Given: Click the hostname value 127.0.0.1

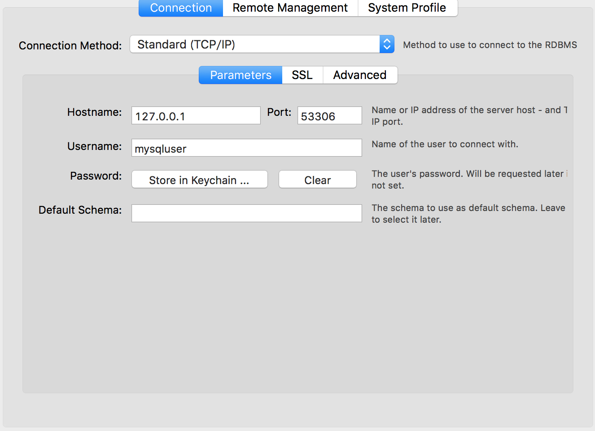Looking at the screenshot, I should click(x=196, y=115).
